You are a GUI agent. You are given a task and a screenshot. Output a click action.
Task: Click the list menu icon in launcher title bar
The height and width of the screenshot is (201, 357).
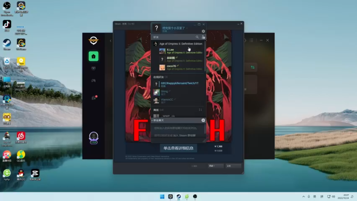tap(251, 40)
